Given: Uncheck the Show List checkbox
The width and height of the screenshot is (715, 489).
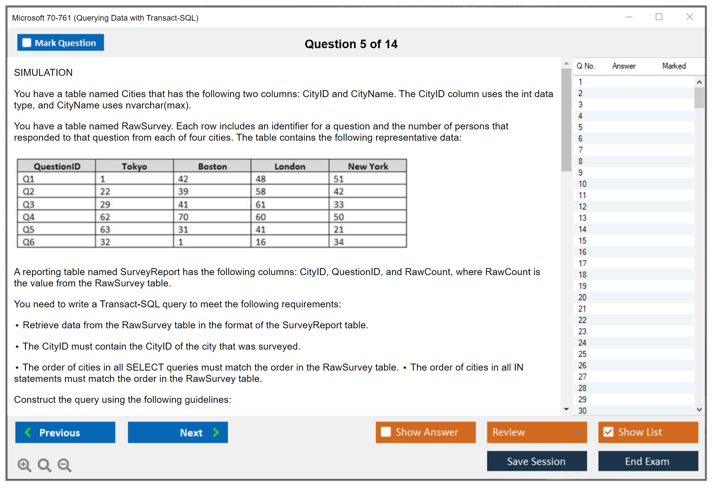Looking at the screenshot, I should coord(608,432).
